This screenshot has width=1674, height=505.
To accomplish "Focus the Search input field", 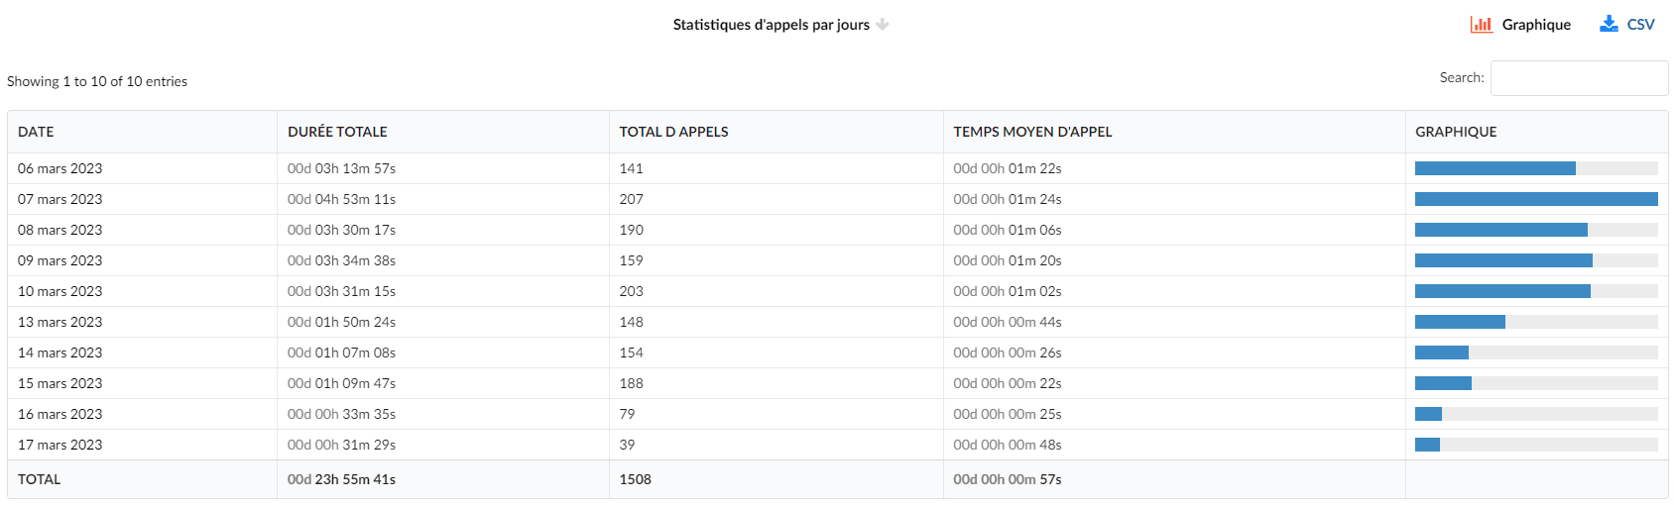I will 1579,78.
